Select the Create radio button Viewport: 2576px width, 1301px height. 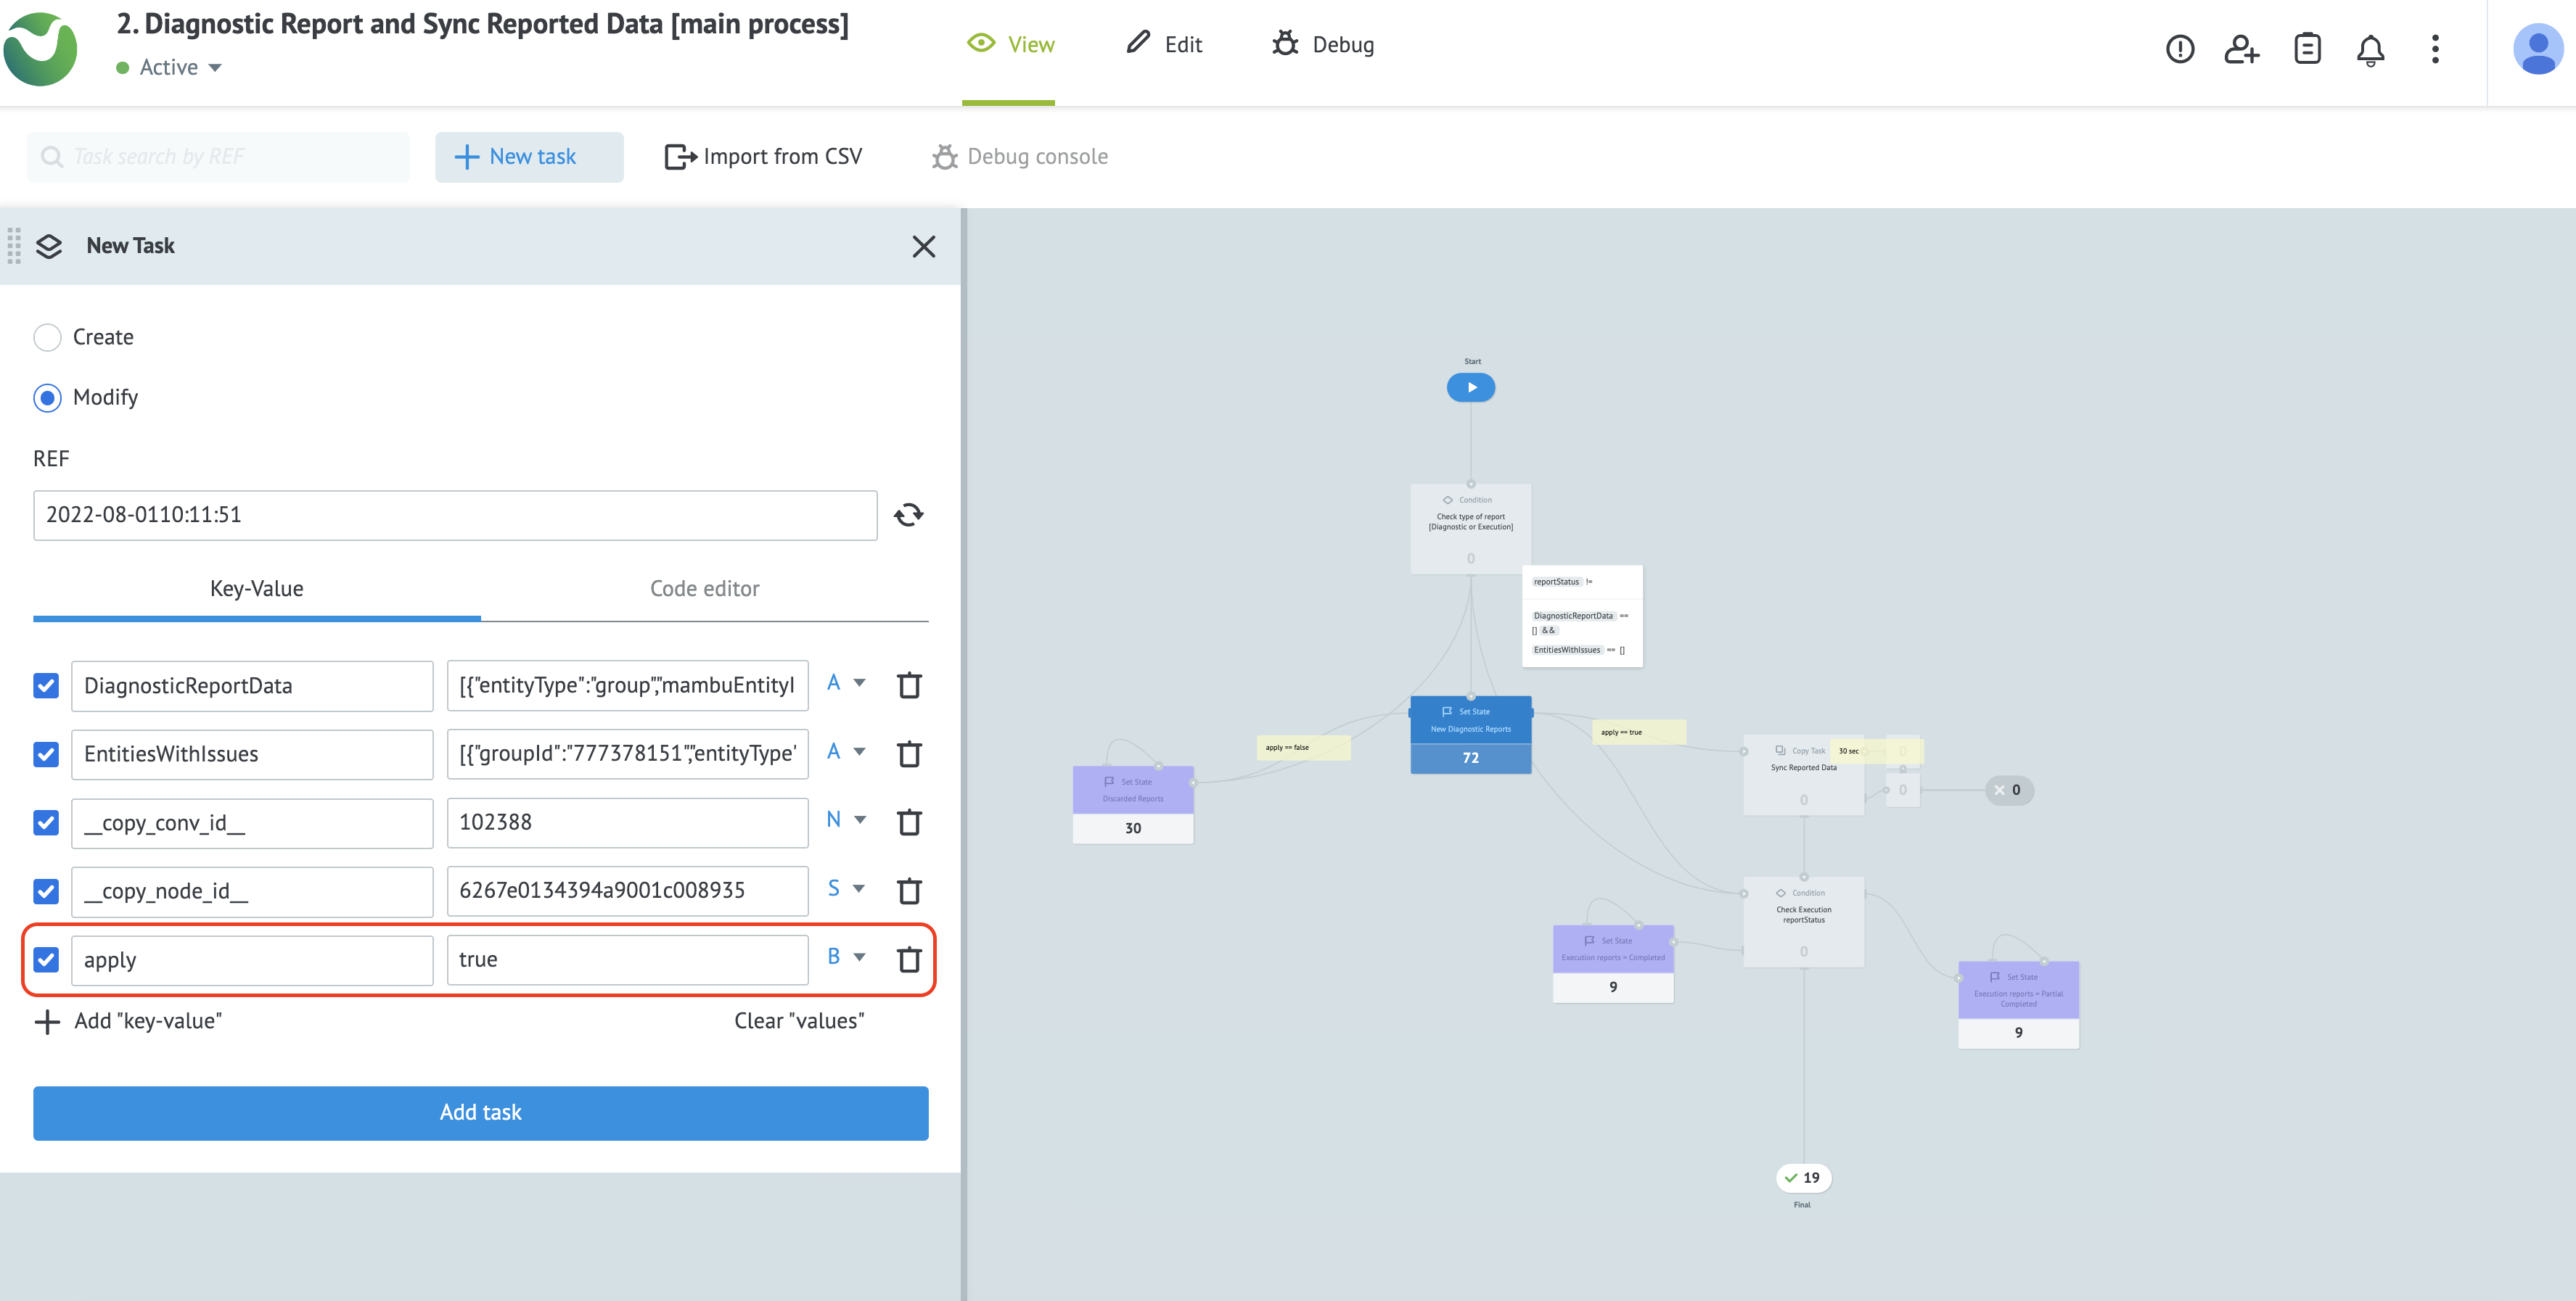tap(47, 338)
